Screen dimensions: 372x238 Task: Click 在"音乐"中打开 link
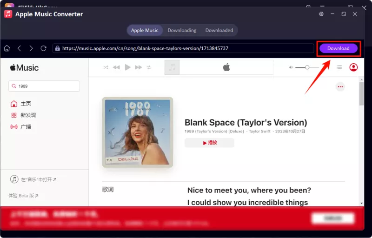point(39,179)
